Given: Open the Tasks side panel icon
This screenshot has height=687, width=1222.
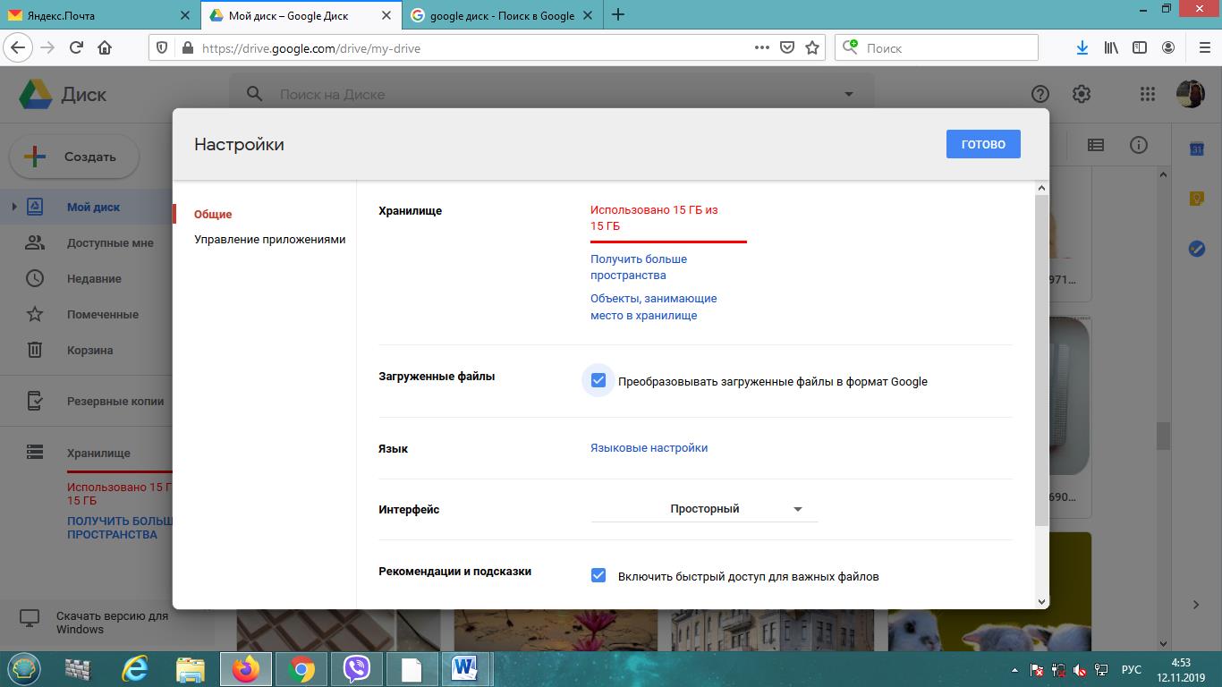Looking at the screenshot, I should point(1197,249).
